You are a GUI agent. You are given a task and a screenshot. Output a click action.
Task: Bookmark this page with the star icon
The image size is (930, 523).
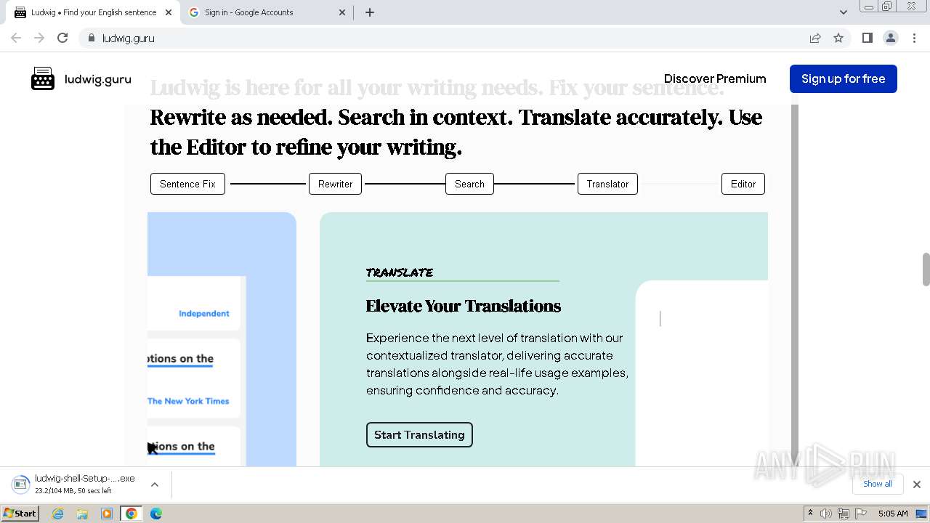tap(838, 38)
